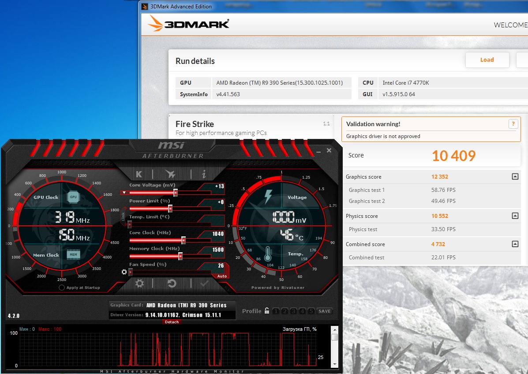Minimize the MSI Afterburner window

[318, 151]
